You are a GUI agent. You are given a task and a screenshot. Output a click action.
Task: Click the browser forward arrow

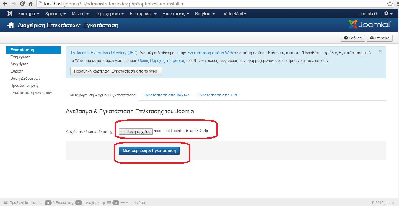click(14, 4)
